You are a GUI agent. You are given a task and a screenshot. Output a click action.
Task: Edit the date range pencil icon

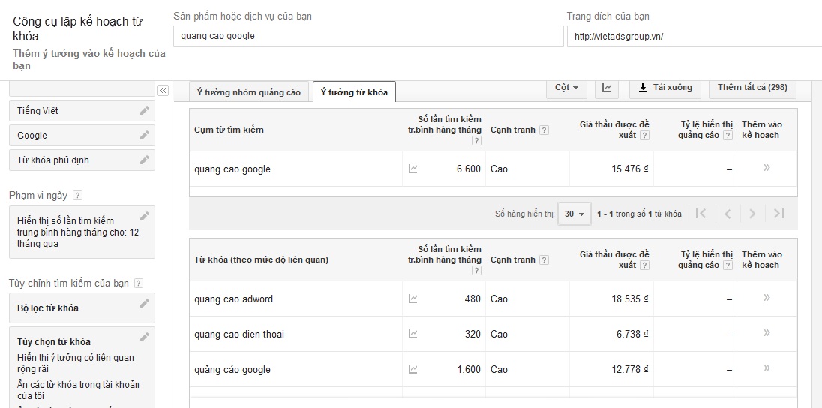(x=145, y=216)
